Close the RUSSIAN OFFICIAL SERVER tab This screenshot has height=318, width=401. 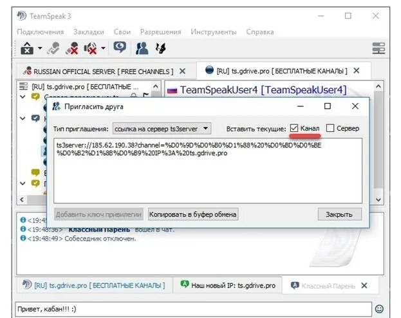click(182, 71)
